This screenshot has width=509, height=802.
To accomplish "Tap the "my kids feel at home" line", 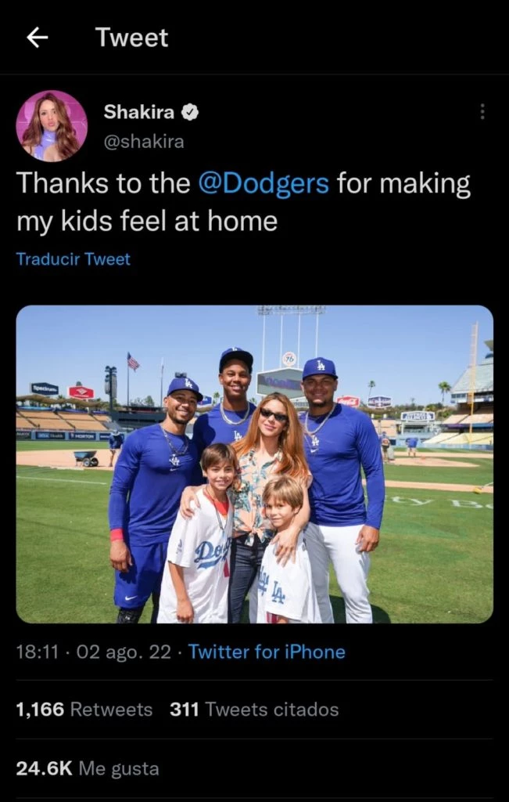I will (147, 221).
